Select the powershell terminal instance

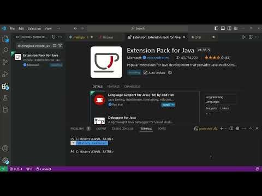pyautogui.click(x=206, y=128)
